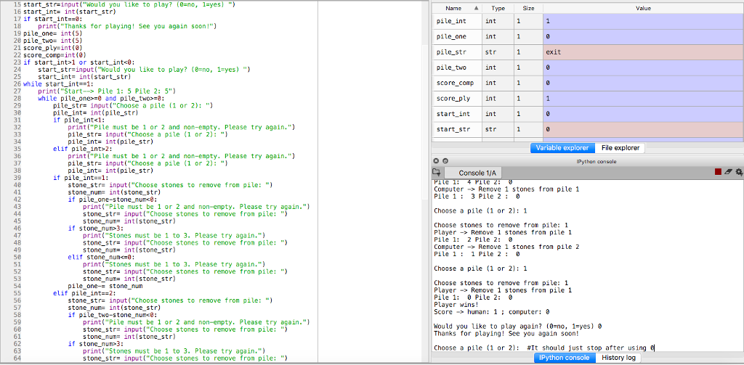The width and height of the screenshot is (744, 365).
Task: Select the start_int variable name
Action: click(452, 114)
